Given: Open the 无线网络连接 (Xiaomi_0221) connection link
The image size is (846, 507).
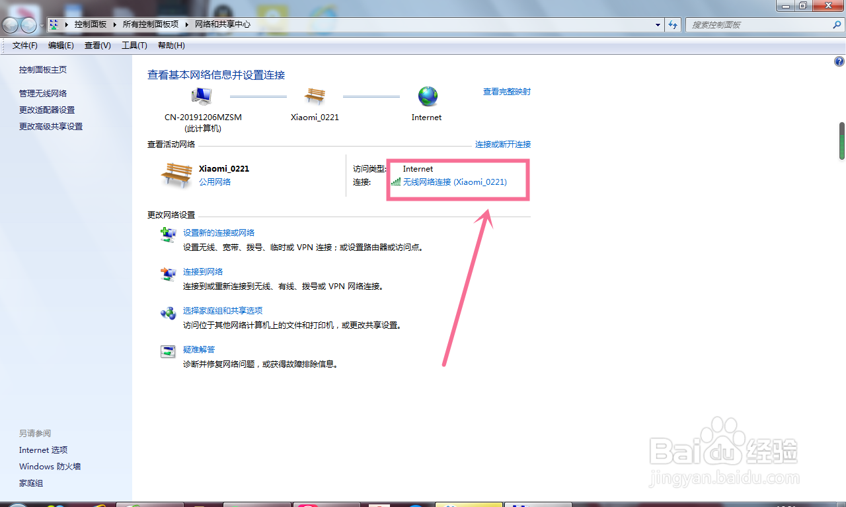Looking at the screenshot, I should tap(455, 182).
